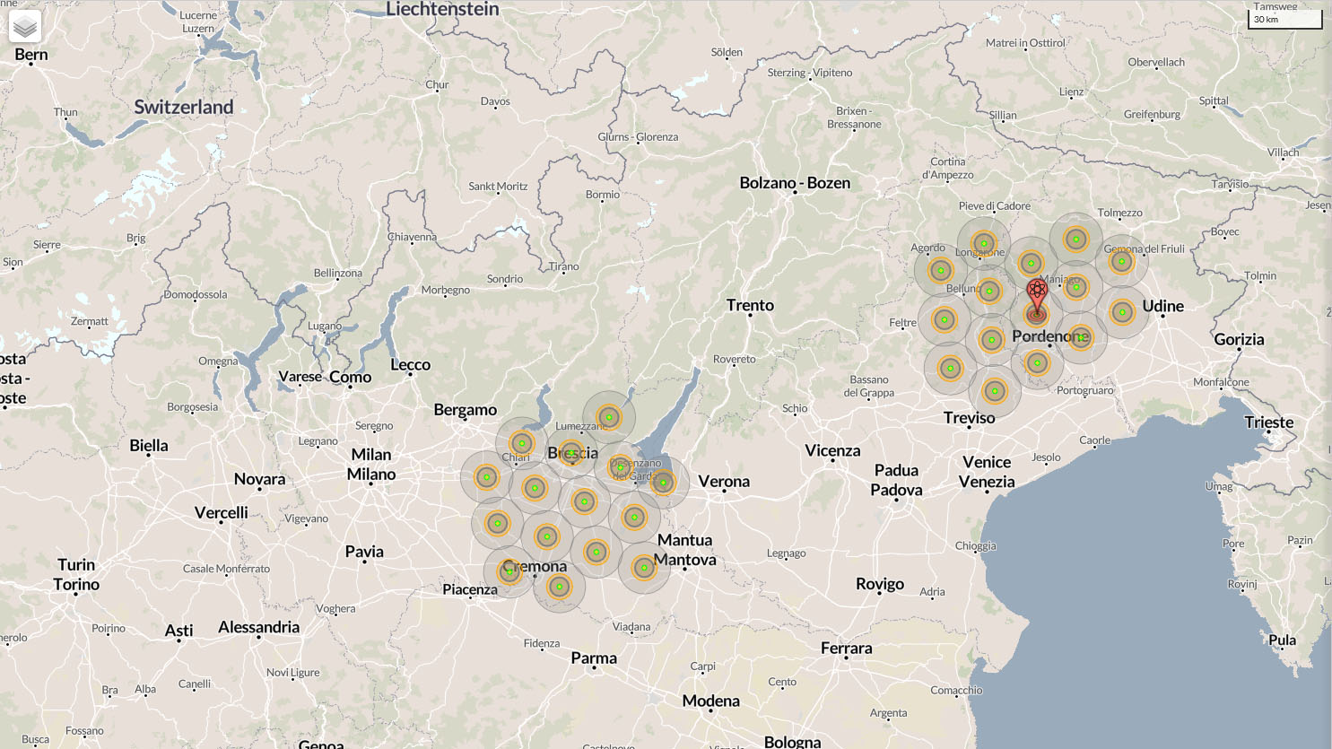The width and height of the screenshot is (1332, 749).
Task: Click the Trento city label
Action: tap(750, 305)
